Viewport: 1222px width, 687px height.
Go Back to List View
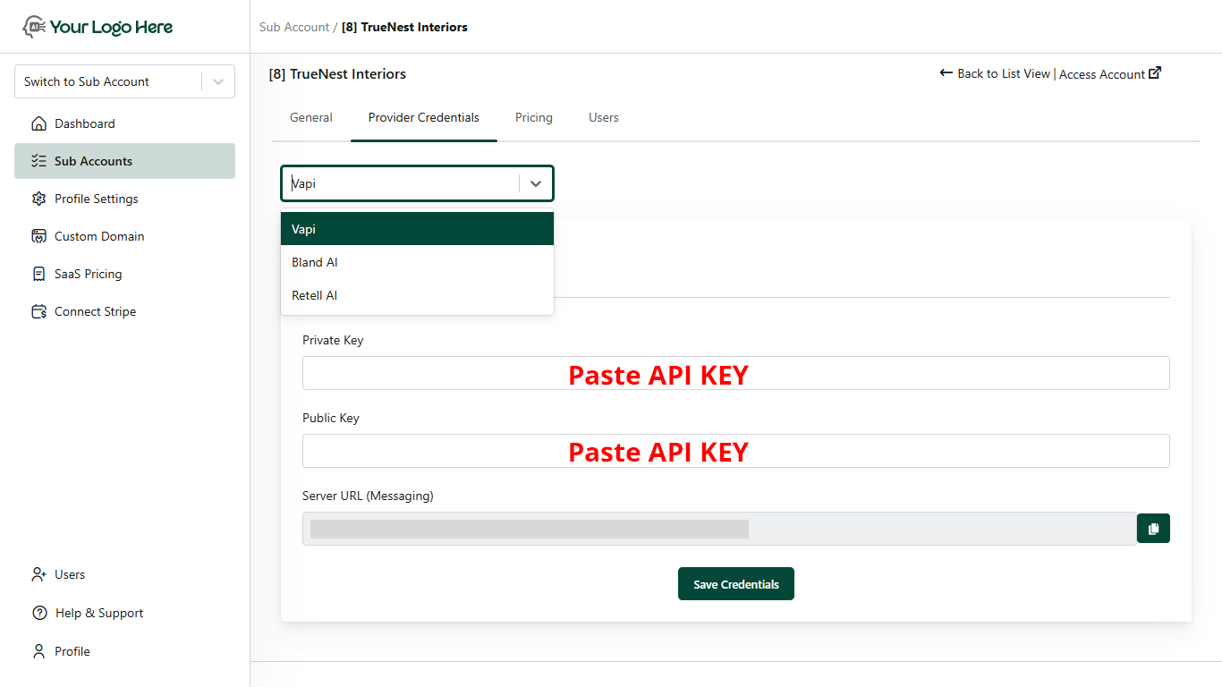tap(995, 73)
